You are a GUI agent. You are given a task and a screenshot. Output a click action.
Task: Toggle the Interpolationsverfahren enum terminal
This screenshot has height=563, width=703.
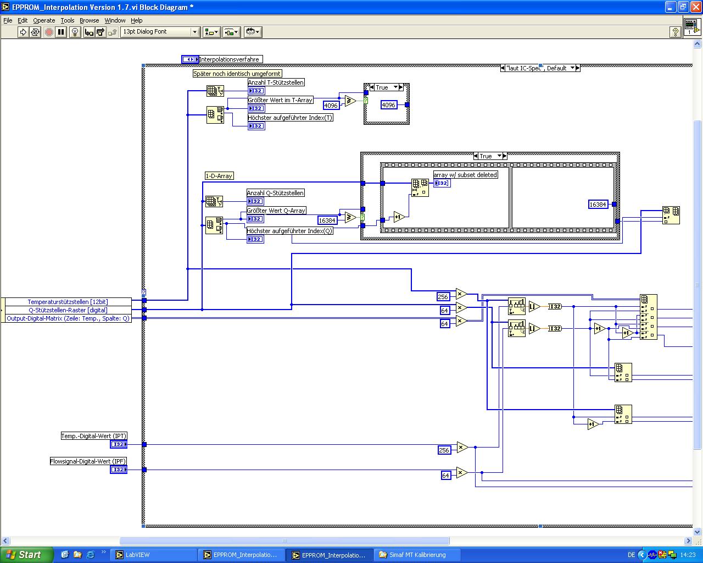tap(190, 59)
